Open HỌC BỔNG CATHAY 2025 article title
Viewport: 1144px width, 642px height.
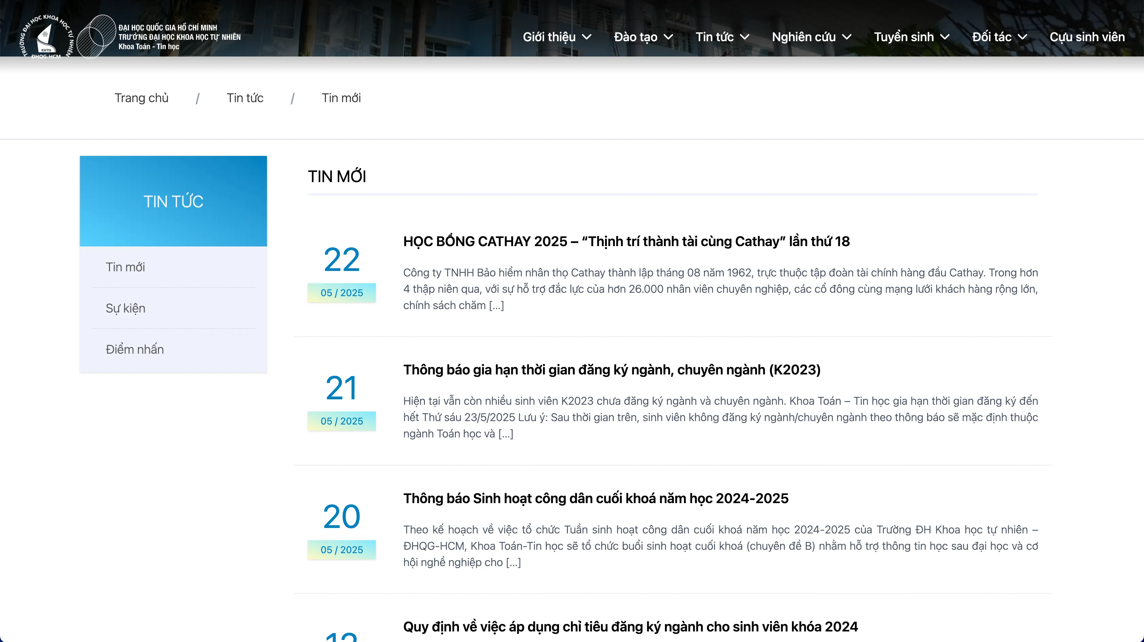(x=626, y=241)
